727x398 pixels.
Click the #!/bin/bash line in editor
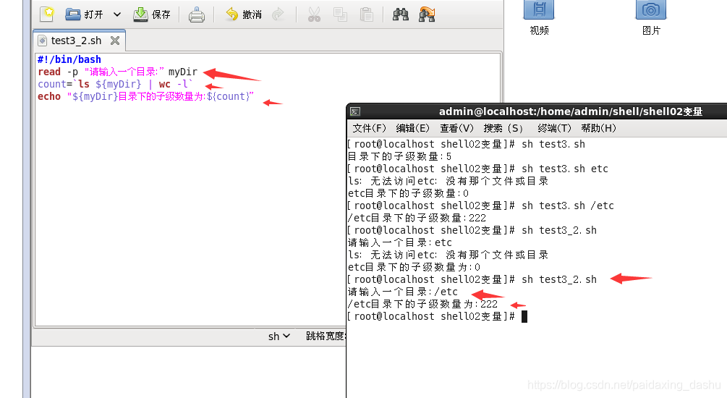pos(69,59)
